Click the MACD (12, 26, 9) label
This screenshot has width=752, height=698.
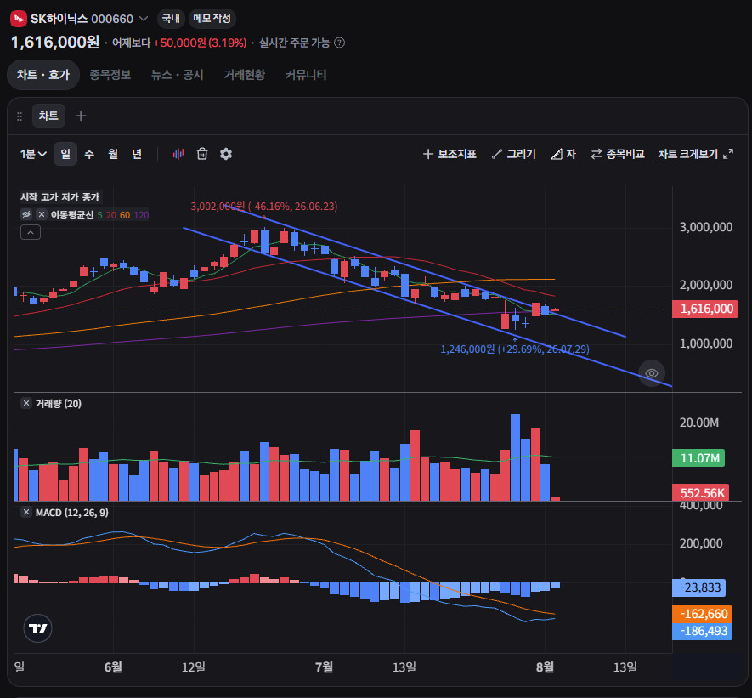pos(72,513)
